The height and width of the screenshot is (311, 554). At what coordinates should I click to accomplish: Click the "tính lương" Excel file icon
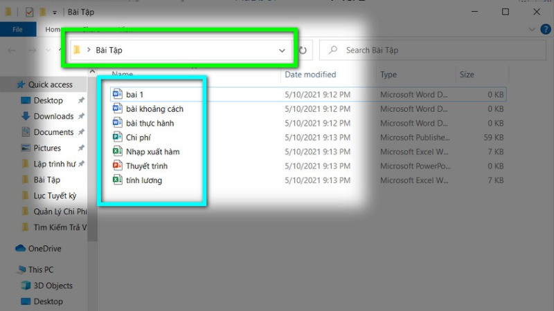pyautogui.click(x=117, y=180)
